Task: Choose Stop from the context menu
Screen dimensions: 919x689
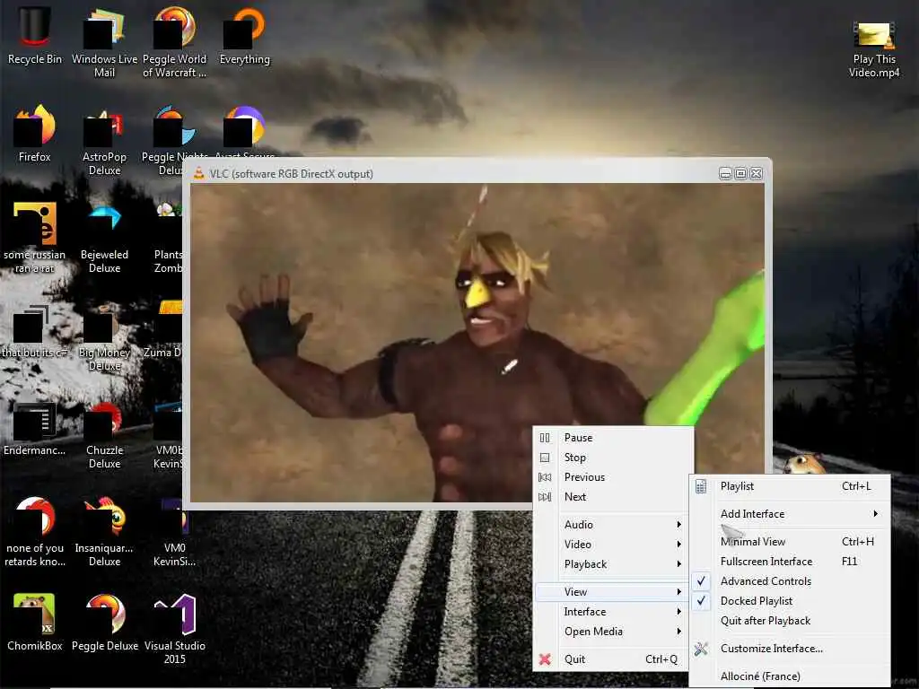Action: (x=613, y=458)
